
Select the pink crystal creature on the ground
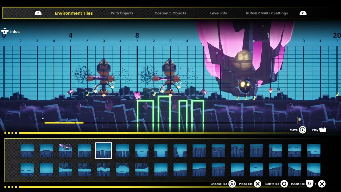[138, 95]
